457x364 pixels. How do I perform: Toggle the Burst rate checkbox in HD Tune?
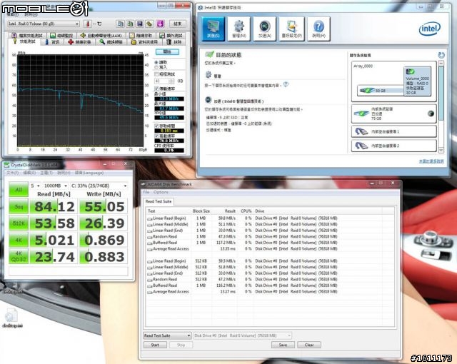tap(157, 136)
